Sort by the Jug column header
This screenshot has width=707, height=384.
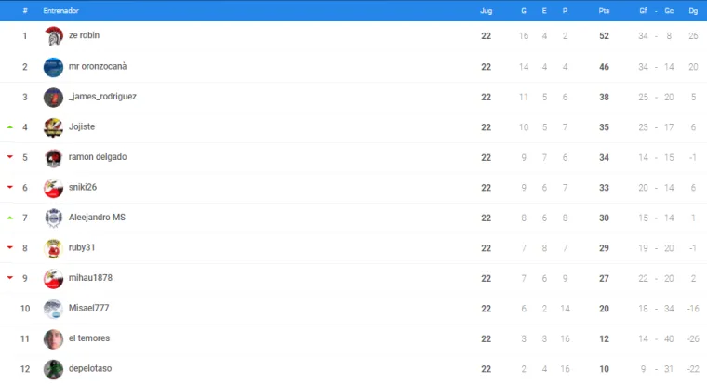[x=486, y=11]
